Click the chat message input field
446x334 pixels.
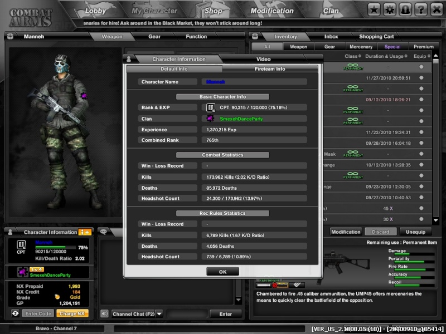187,314
